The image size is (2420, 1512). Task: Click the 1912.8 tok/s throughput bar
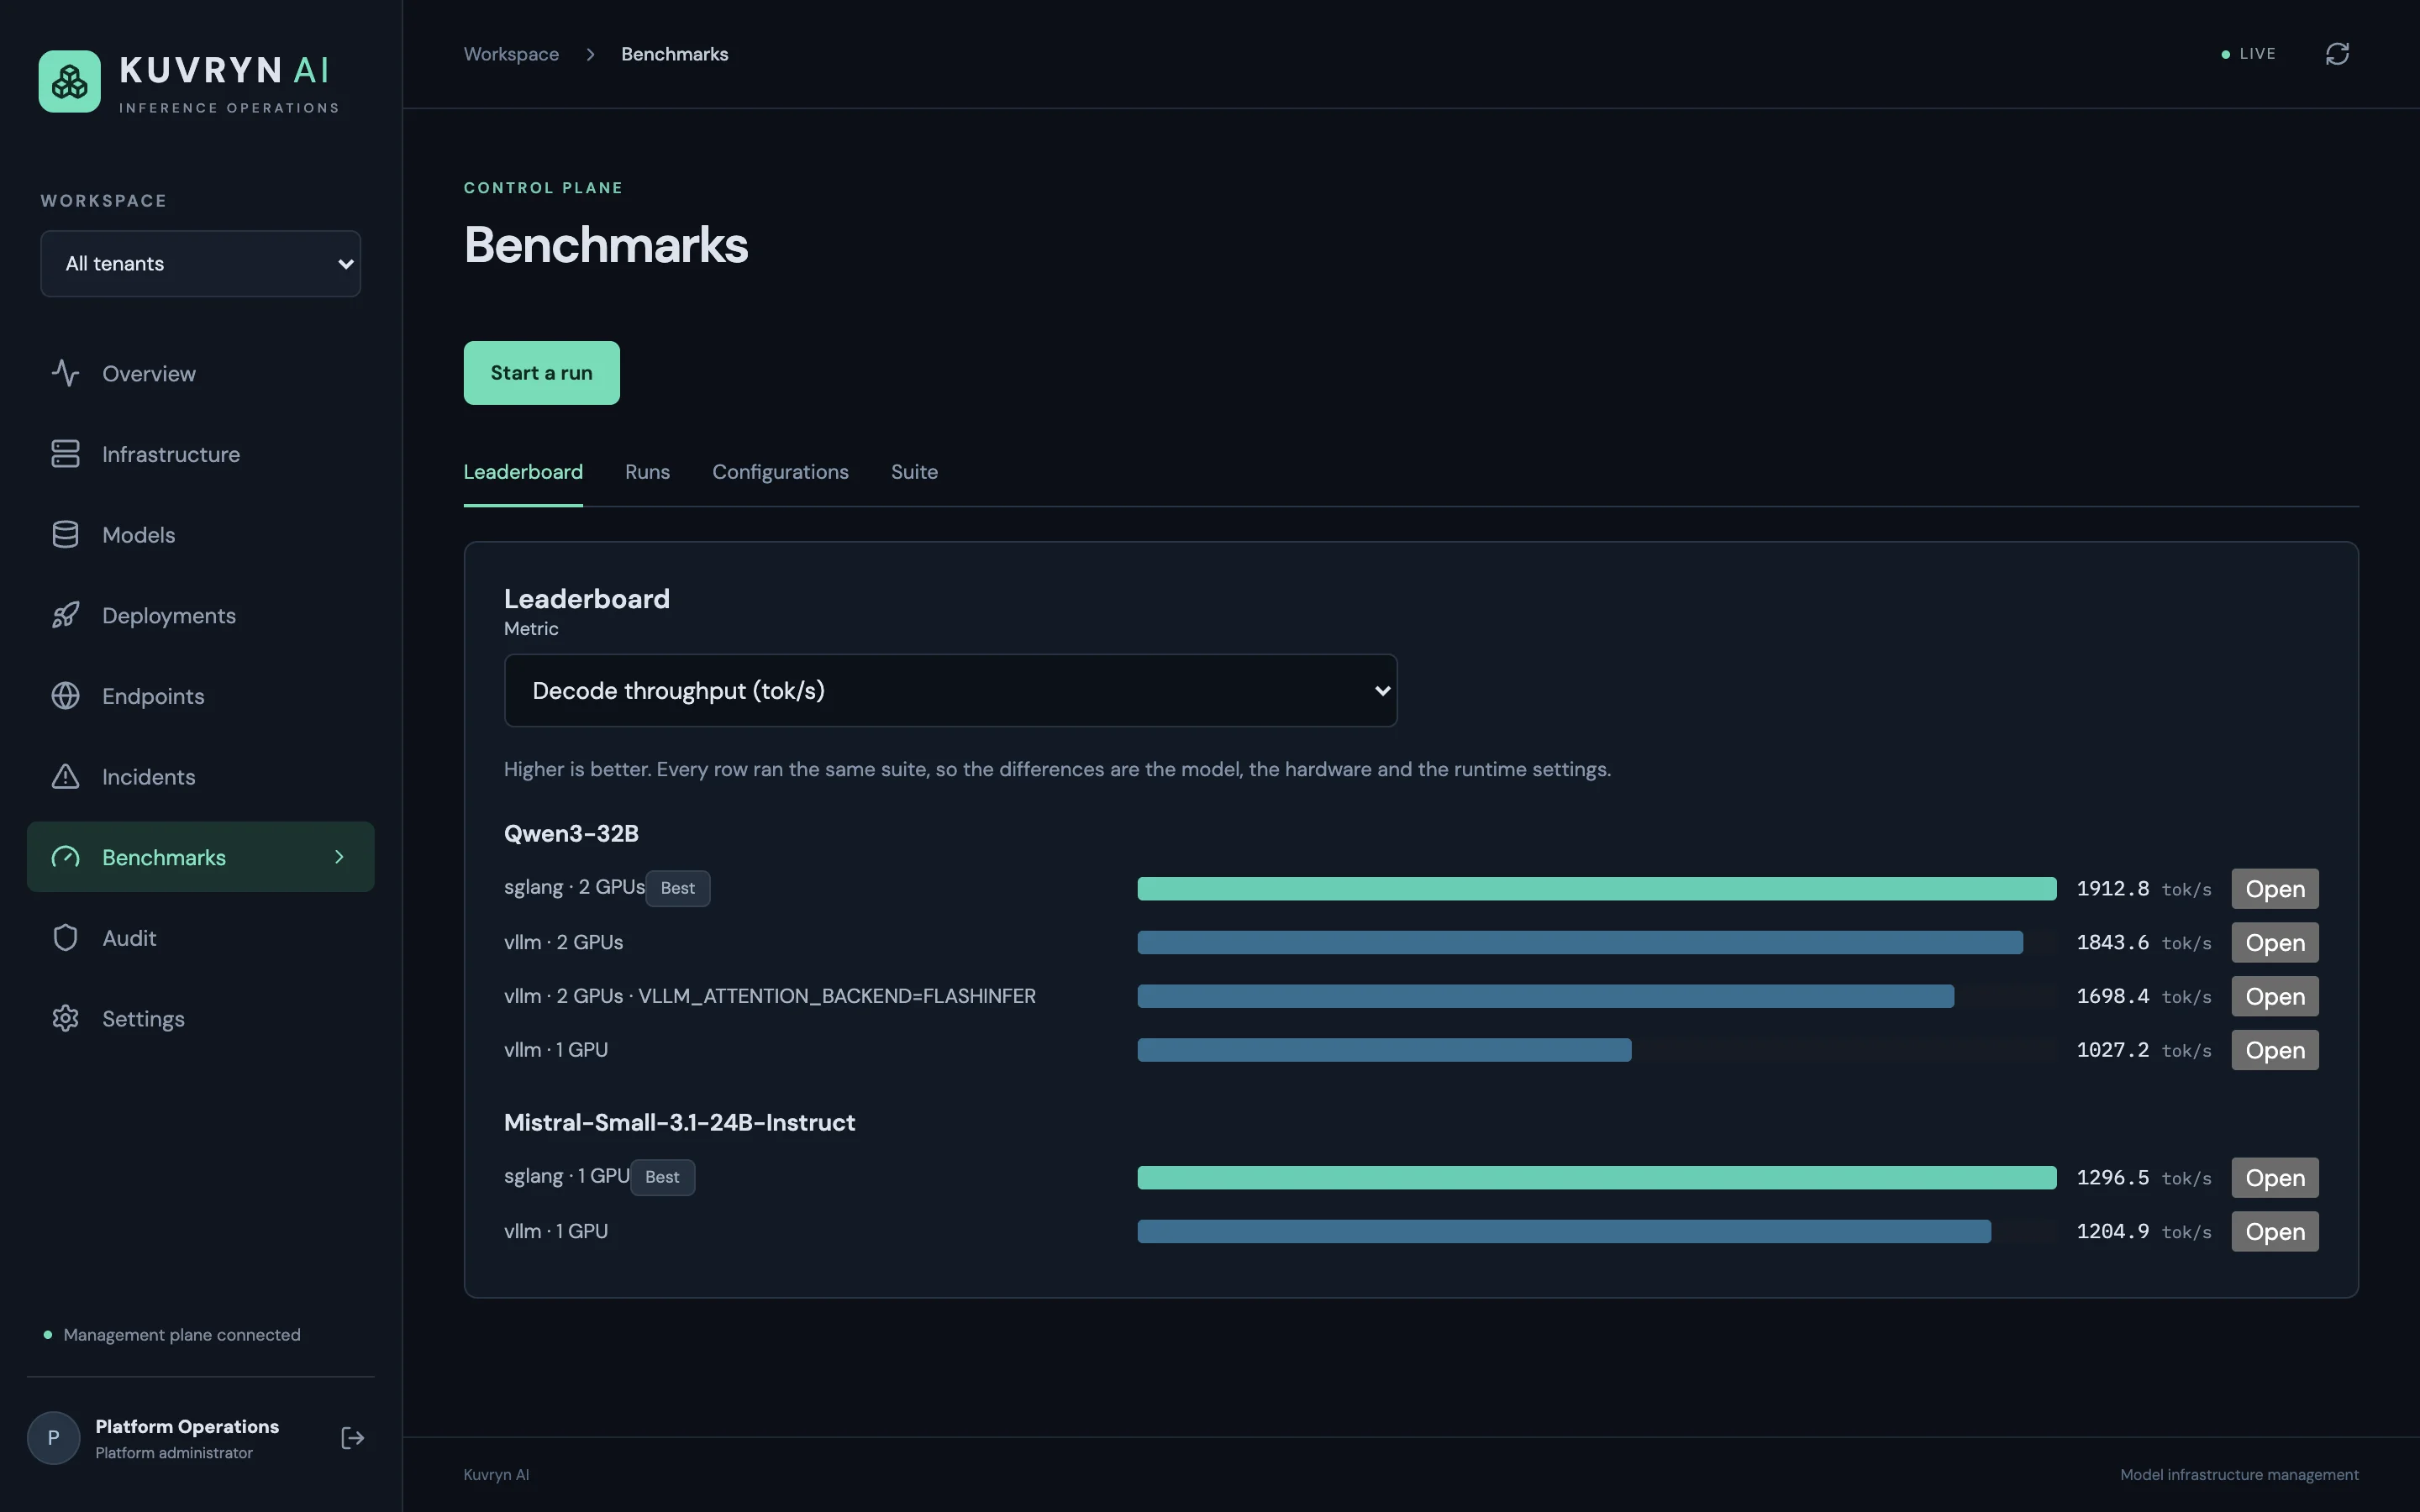pyautogui.click(x=1596, y=889)
